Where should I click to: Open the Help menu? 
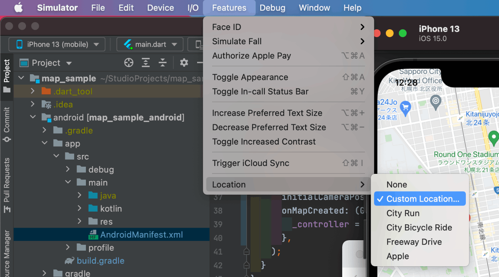(x=353, y=7)
